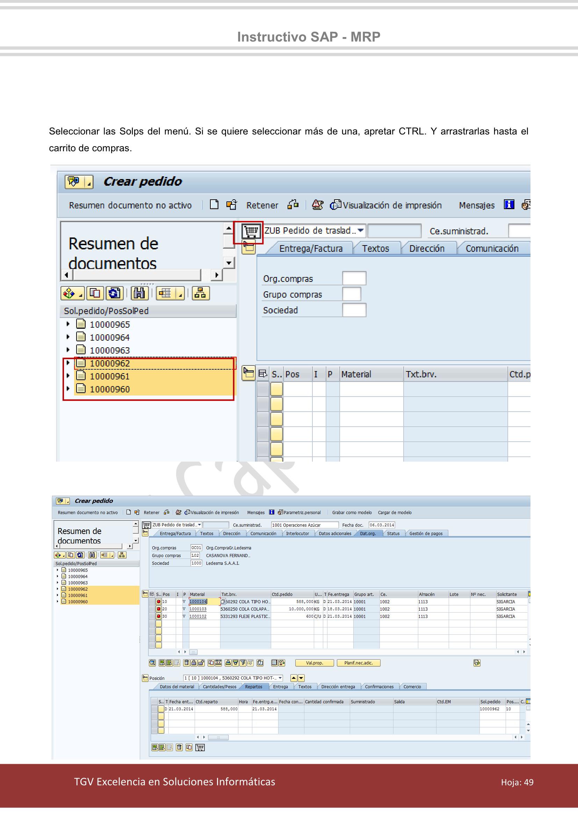Apply the filter icon in the item toolbar
The image size is (578, 818).
[x=243, y=663]
